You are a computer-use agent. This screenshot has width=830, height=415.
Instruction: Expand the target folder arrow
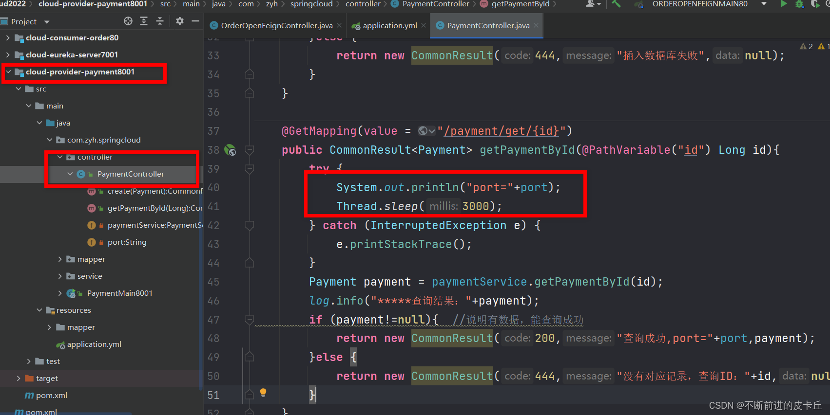click(x=19, y=378)
